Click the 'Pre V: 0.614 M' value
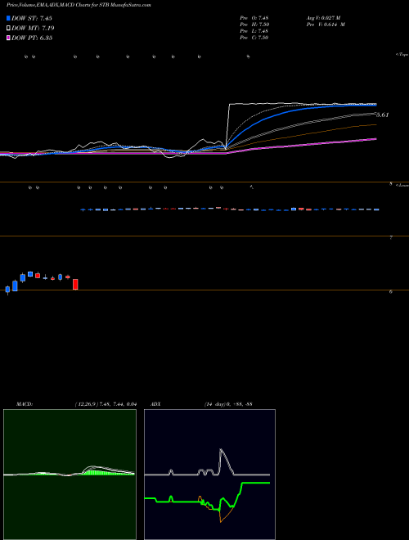409x540 pixels. click(326, 25)
